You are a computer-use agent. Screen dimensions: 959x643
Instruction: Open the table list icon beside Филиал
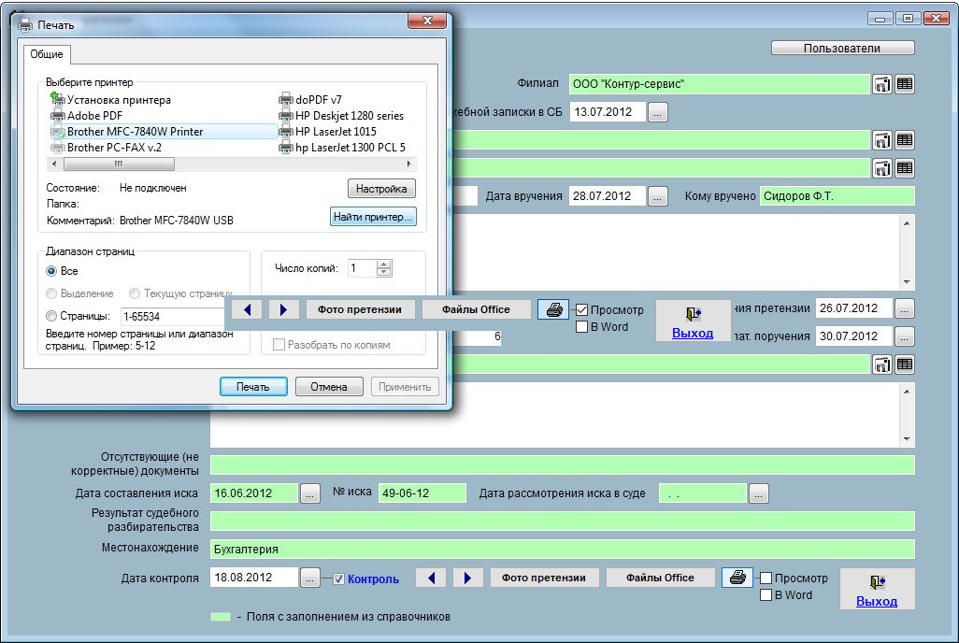[904, 84]
